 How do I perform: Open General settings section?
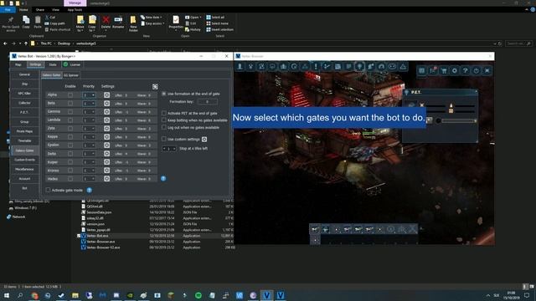pos(24,74)
